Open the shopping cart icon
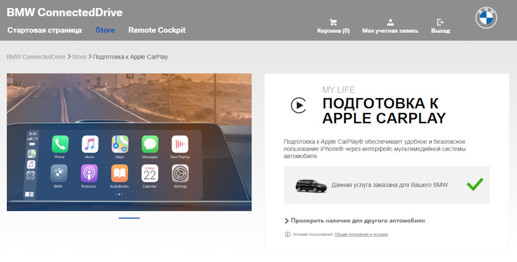This screenshot has height=262, width=517. (x=333, y=23)
